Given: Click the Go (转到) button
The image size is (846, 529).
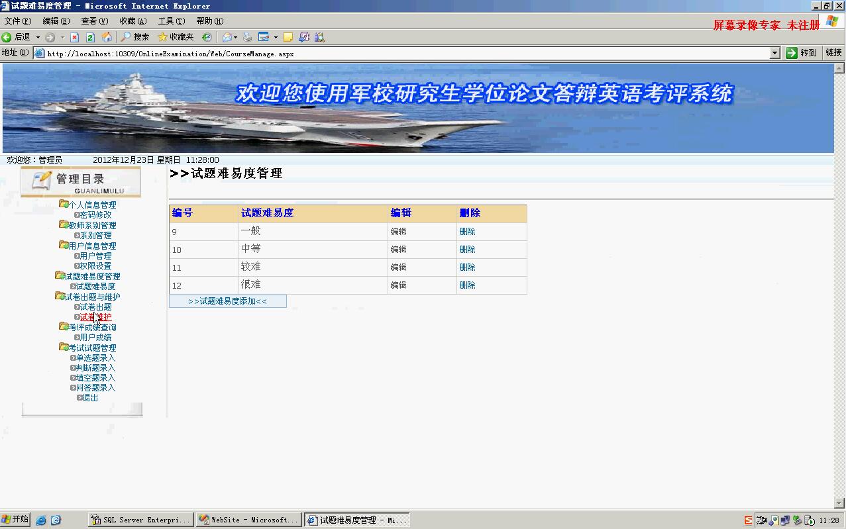Looking at the screenshot, I should 802,53.
